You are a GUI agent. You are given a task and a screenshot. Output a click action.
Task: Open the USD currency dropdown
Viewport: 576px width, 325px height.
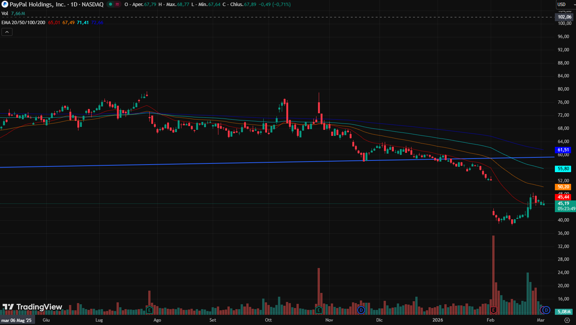pos(565,5)
